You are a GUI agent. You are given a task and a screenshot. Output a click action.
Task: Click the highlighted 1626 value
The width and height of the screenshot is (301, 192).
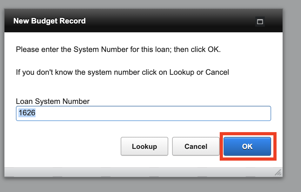click(27, 113)
